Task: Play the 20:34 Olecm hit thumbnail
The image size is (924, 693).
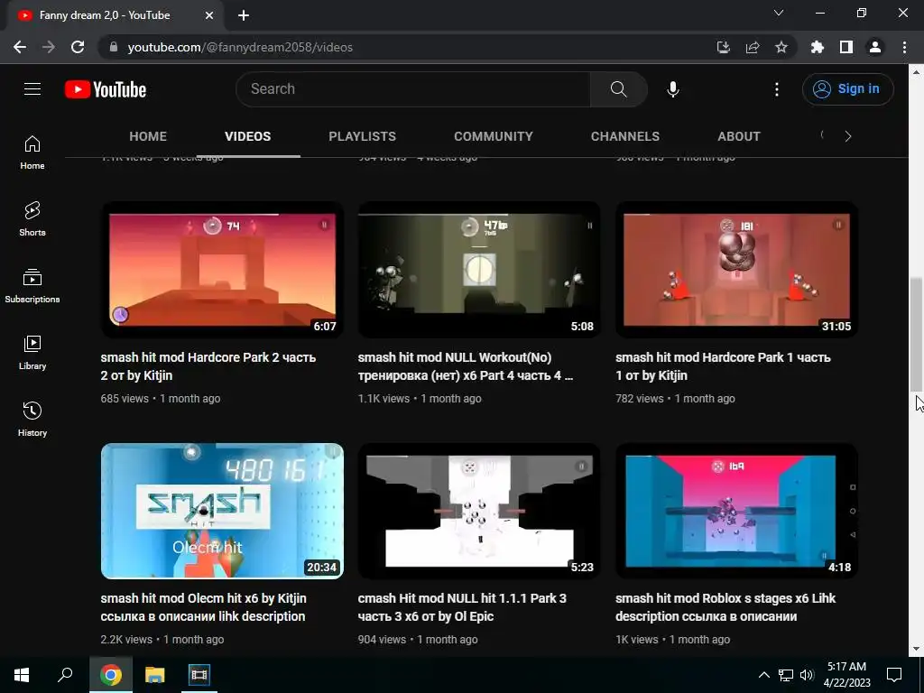Action: point(222,511)
